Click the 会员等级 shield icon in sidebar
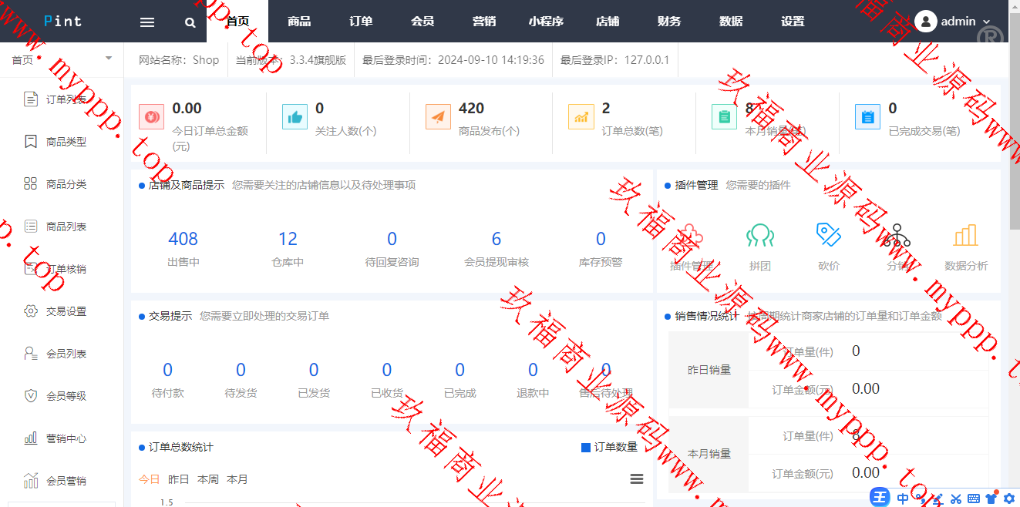This screenshot has width=1020, height=507. click(31, 396)
